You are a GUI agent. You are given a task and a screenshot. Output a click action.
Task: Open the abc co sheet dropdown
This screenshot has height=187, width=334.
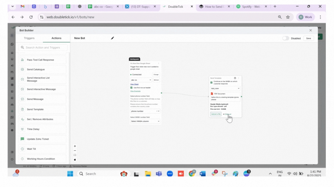pos(141,80)
